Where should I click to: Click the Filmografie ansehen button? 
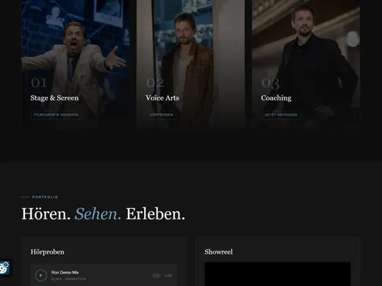click(56, 114)
